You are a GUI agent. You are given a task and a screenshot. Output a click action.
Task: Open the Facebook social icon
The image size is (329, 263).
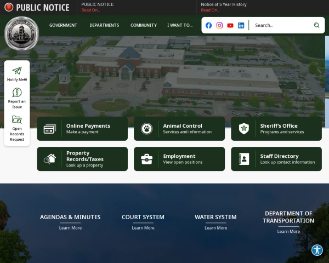(208, 25)
